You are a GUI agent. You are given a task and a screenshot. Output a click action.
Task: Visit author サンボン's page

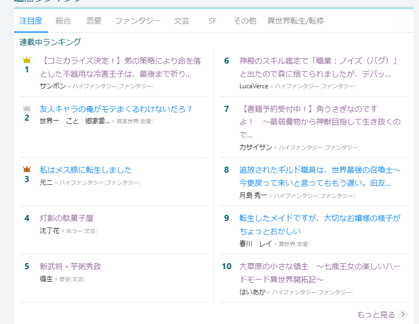click(53, 86)
